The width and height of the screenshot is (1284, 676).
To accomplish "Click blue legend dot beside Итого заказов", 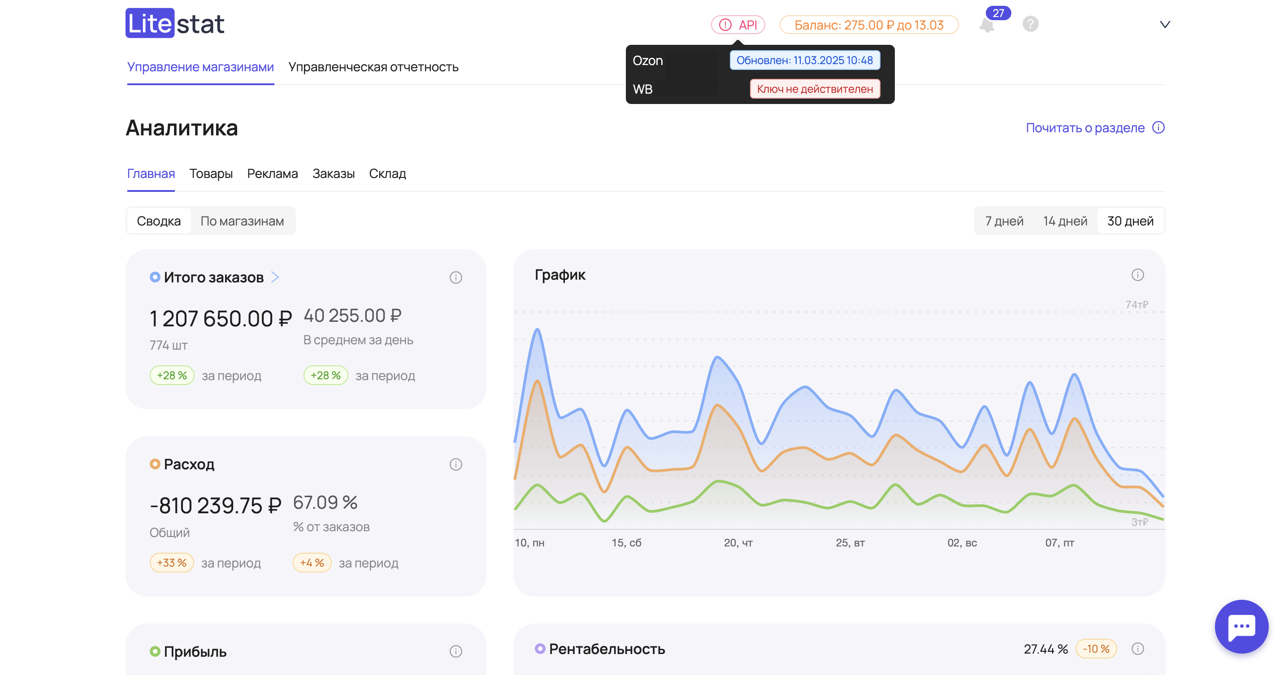I will click(155, 277).
